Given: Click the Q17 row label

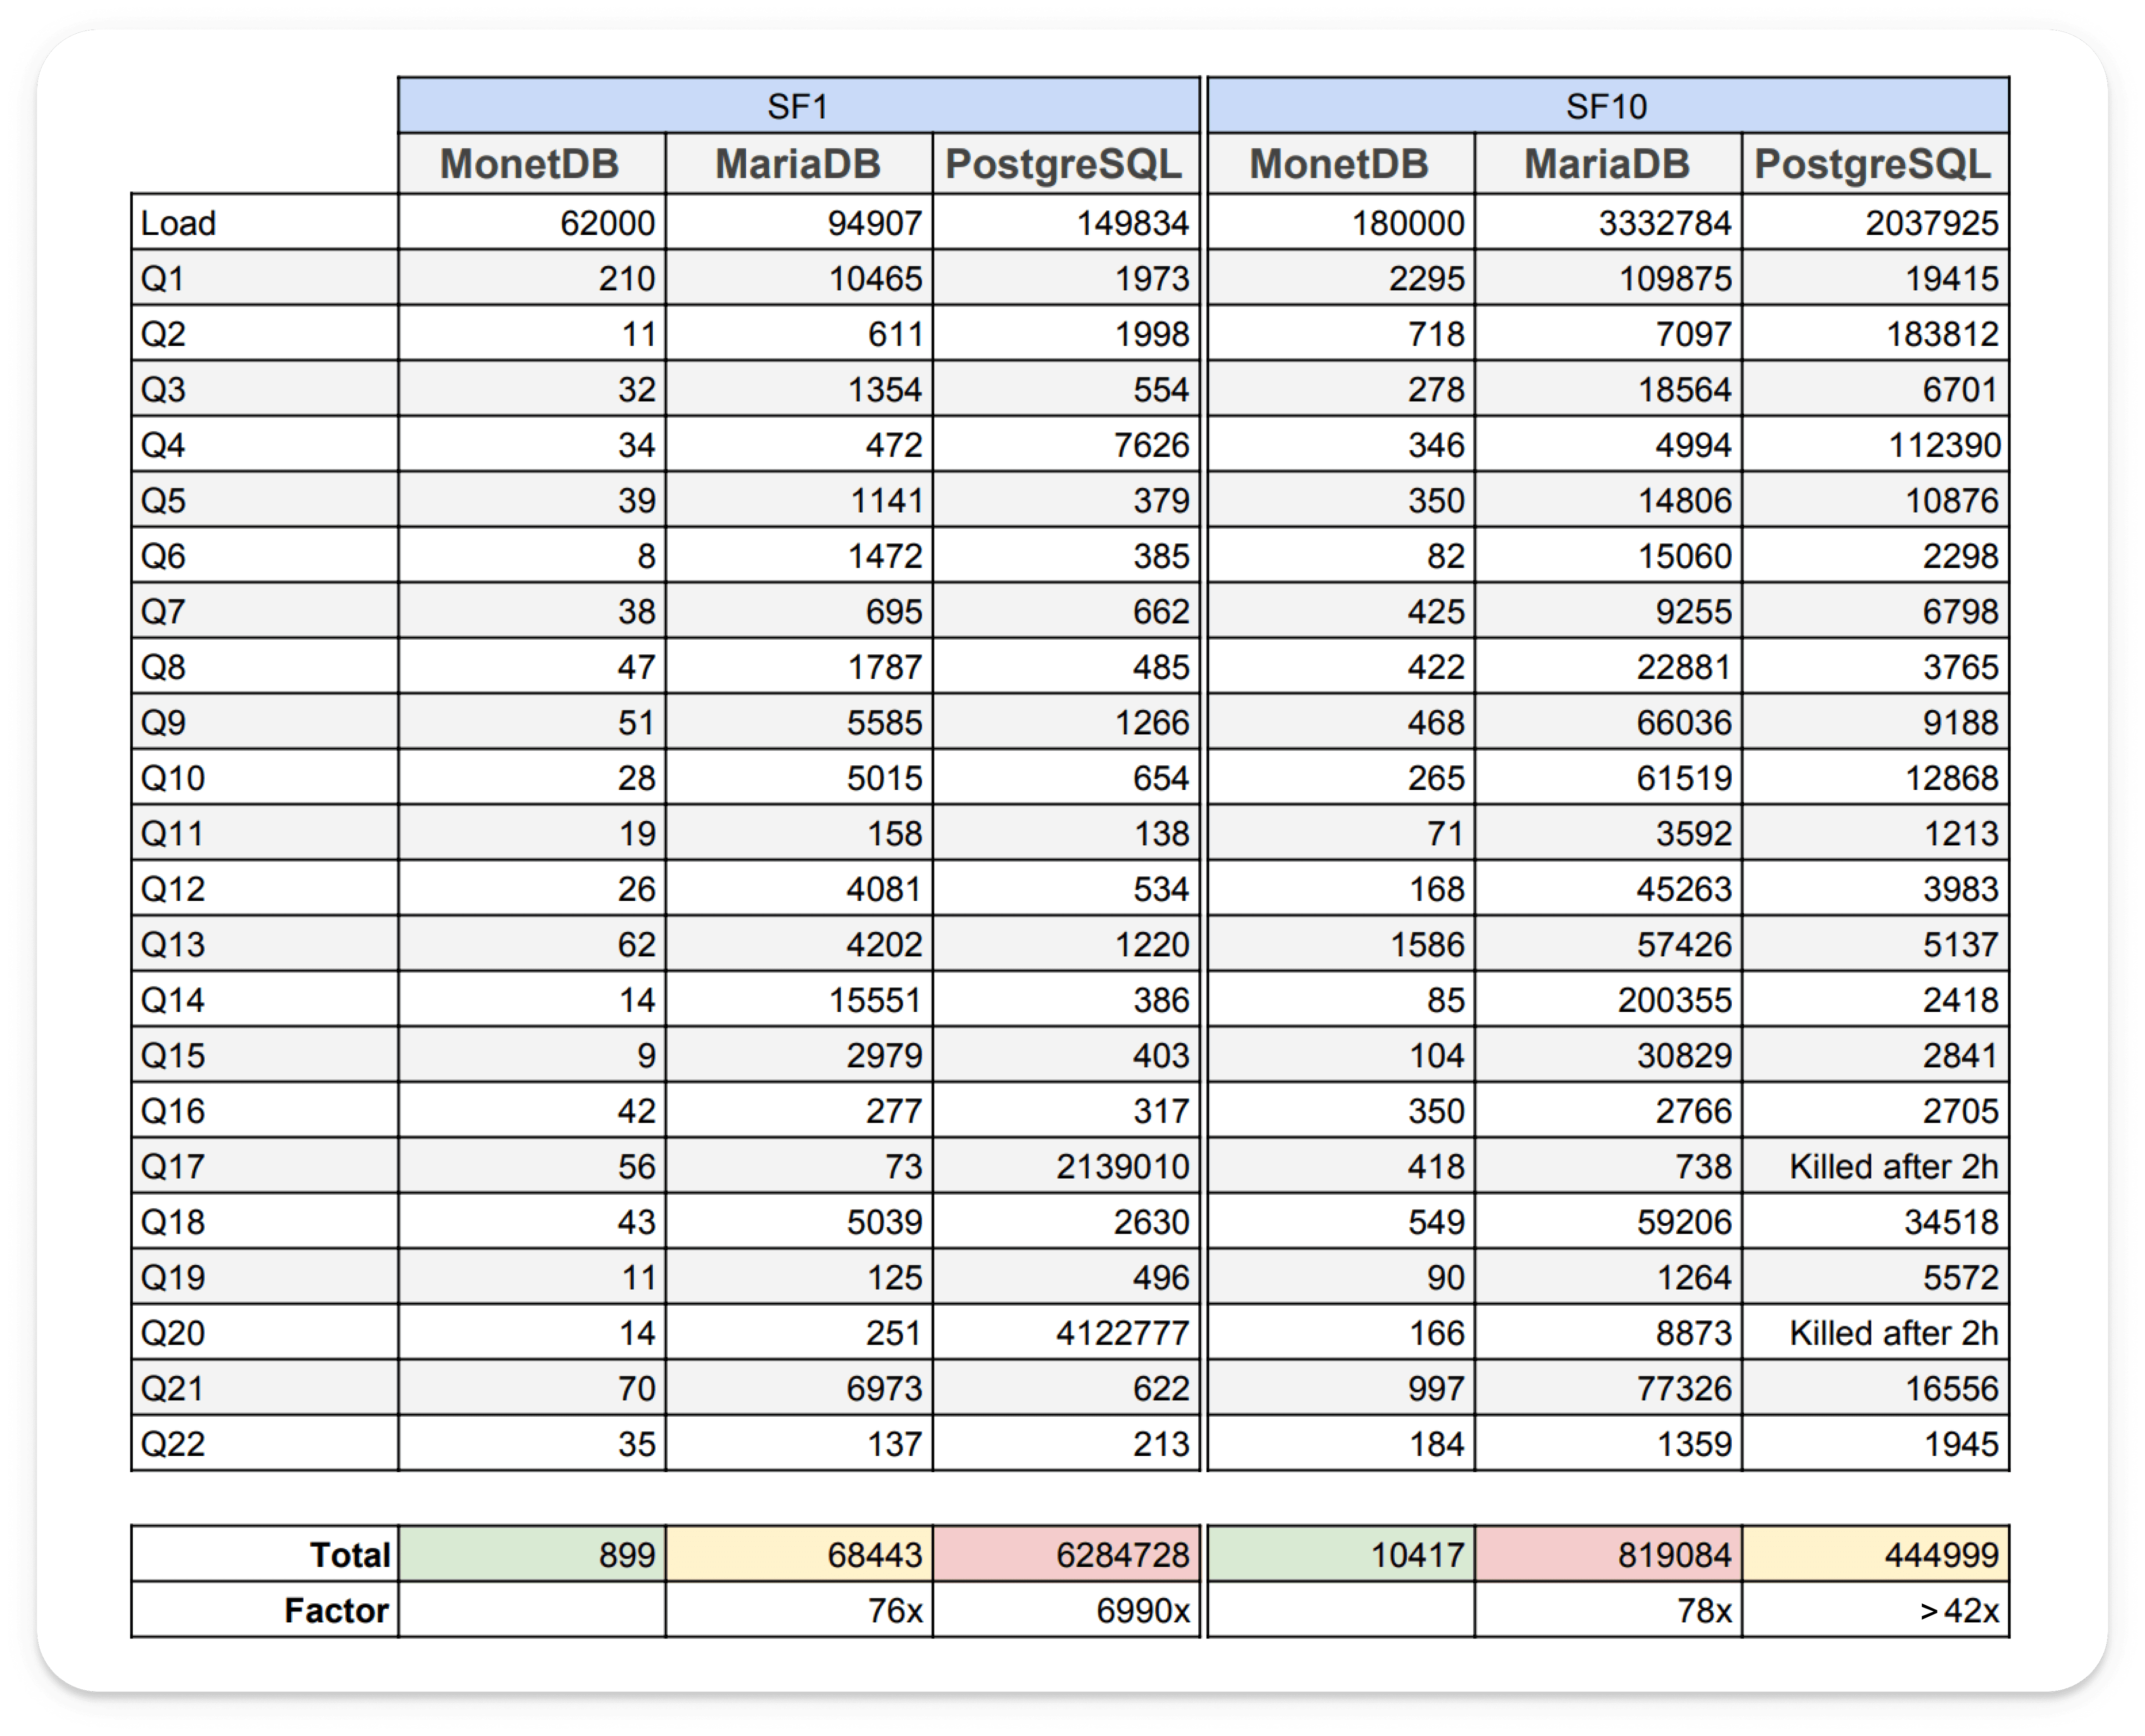Looking at the screenshot, I should click(172, 1166).
